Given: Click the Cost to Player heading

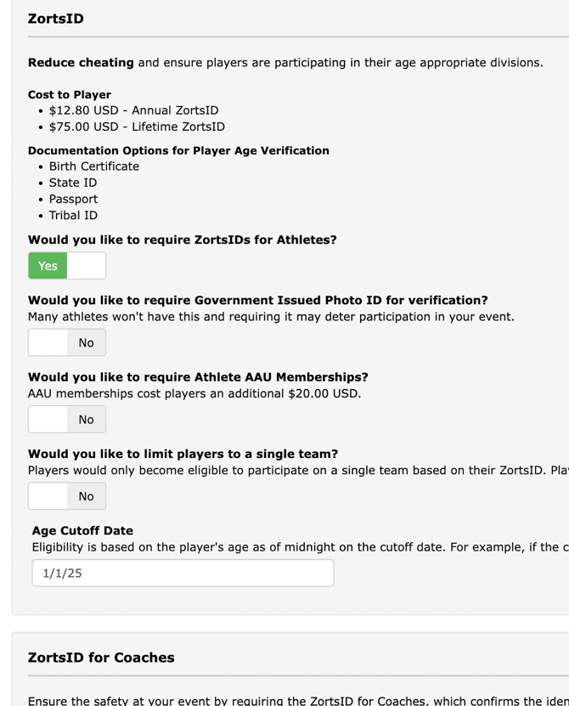Looking at the screenshot, I should coord(70,95).
